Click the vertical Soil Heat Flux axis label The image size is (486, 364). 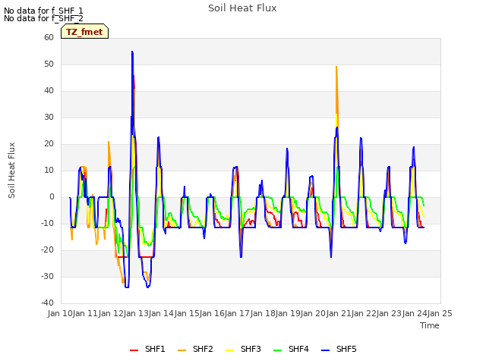(11, 170)
